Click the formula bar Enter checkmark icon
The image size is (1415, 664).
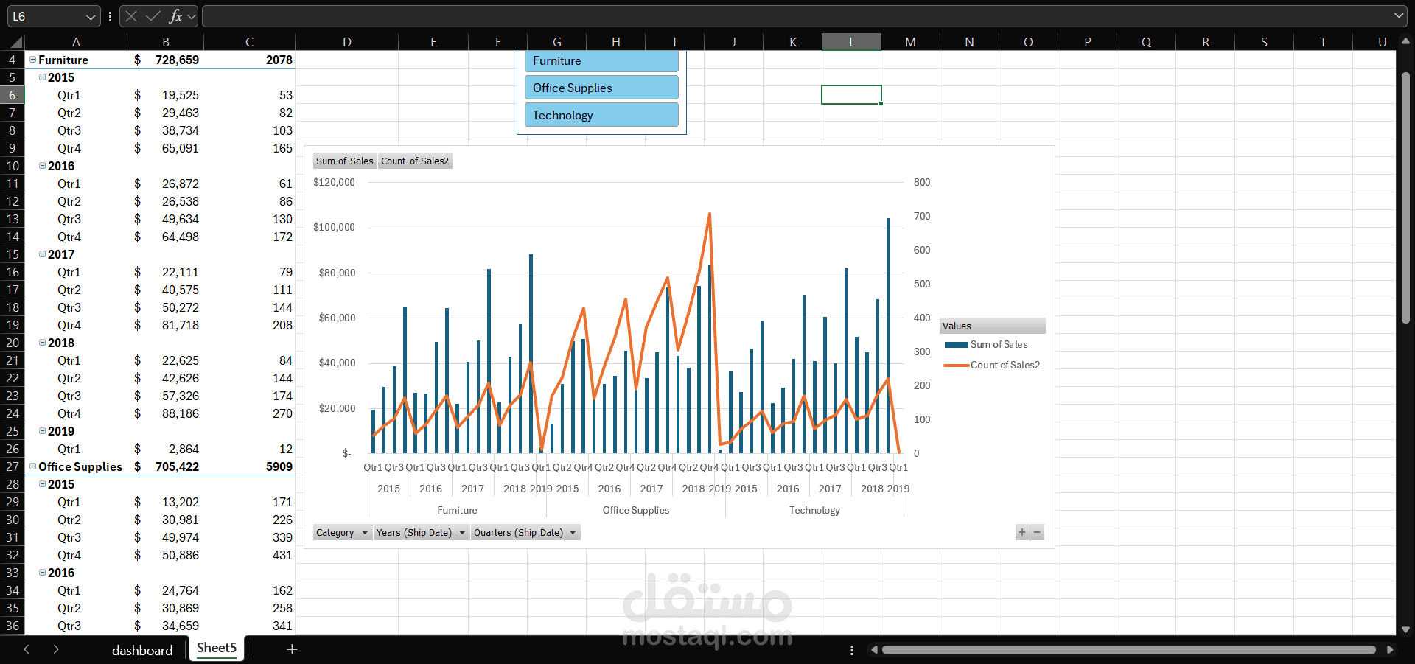153,16
